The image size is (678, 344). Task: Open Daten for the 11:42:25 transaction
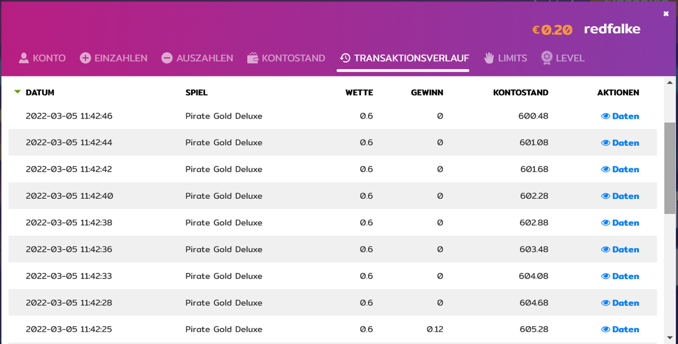point(625,330)
